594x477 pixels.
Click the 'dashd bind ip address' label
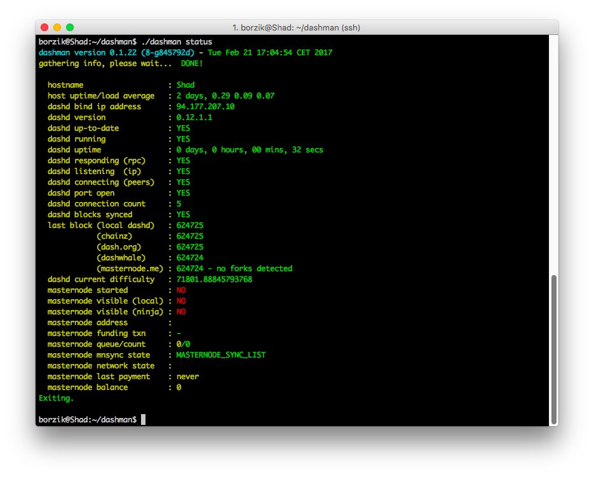click(x=94, y=107)
